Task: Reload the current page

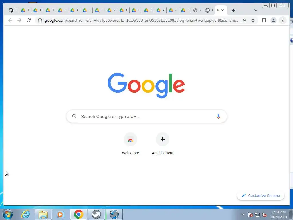Action: (x=29, y=20)
